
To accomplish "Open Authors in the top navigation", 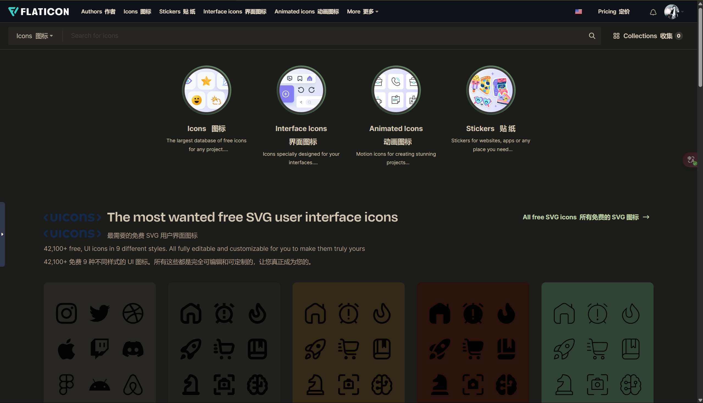I will click(98, 12).
